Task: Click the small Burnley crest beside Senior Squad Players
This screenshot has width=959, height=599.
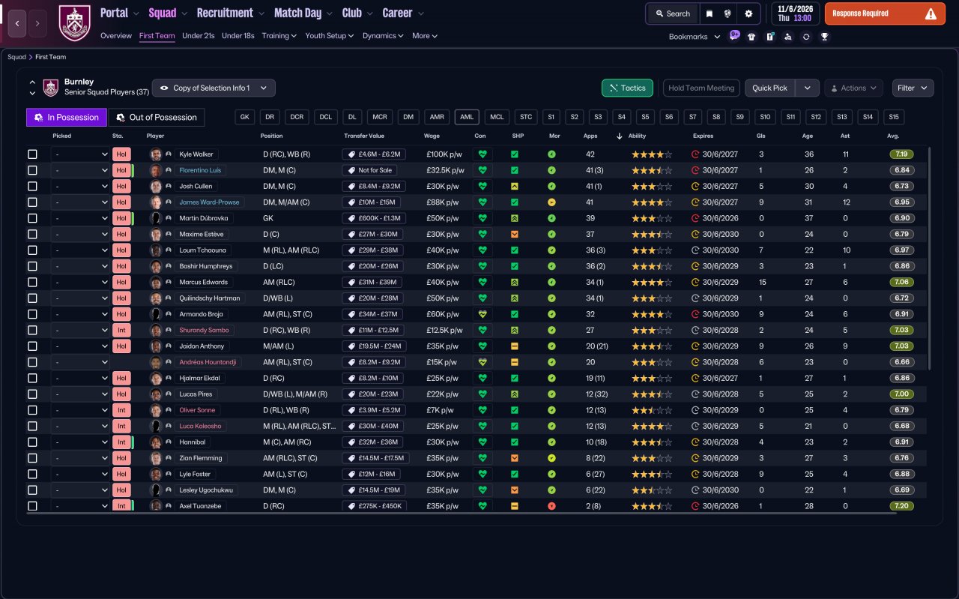Action: click(x=51, y=88)
